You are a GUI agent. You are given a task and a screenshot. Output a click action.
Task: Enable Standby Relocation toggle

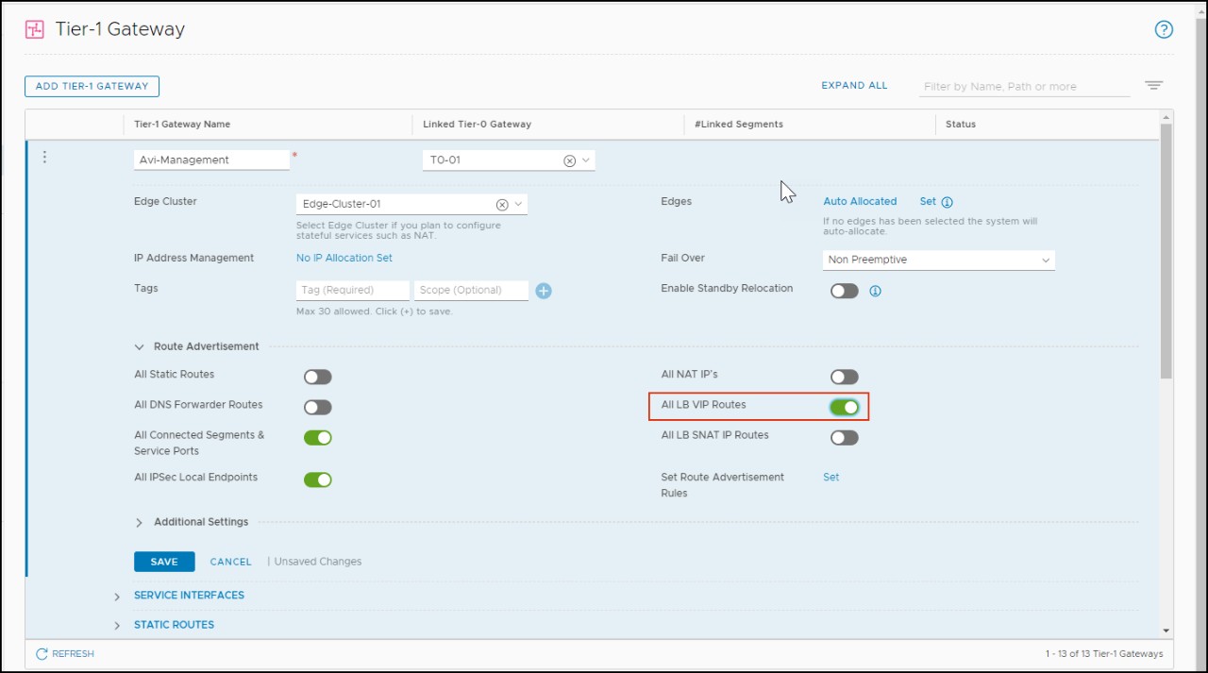click(845, 291)
